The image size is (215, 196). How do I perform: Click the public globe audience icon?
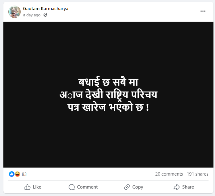(45, 15)
